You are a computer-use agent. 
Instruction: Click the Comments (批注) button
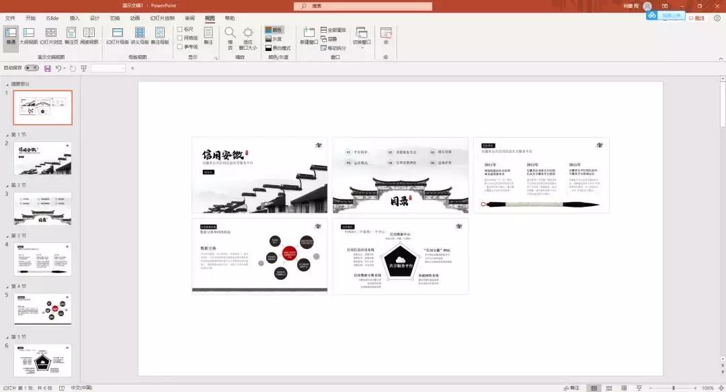pyautogui.click(x=697, y=18)
